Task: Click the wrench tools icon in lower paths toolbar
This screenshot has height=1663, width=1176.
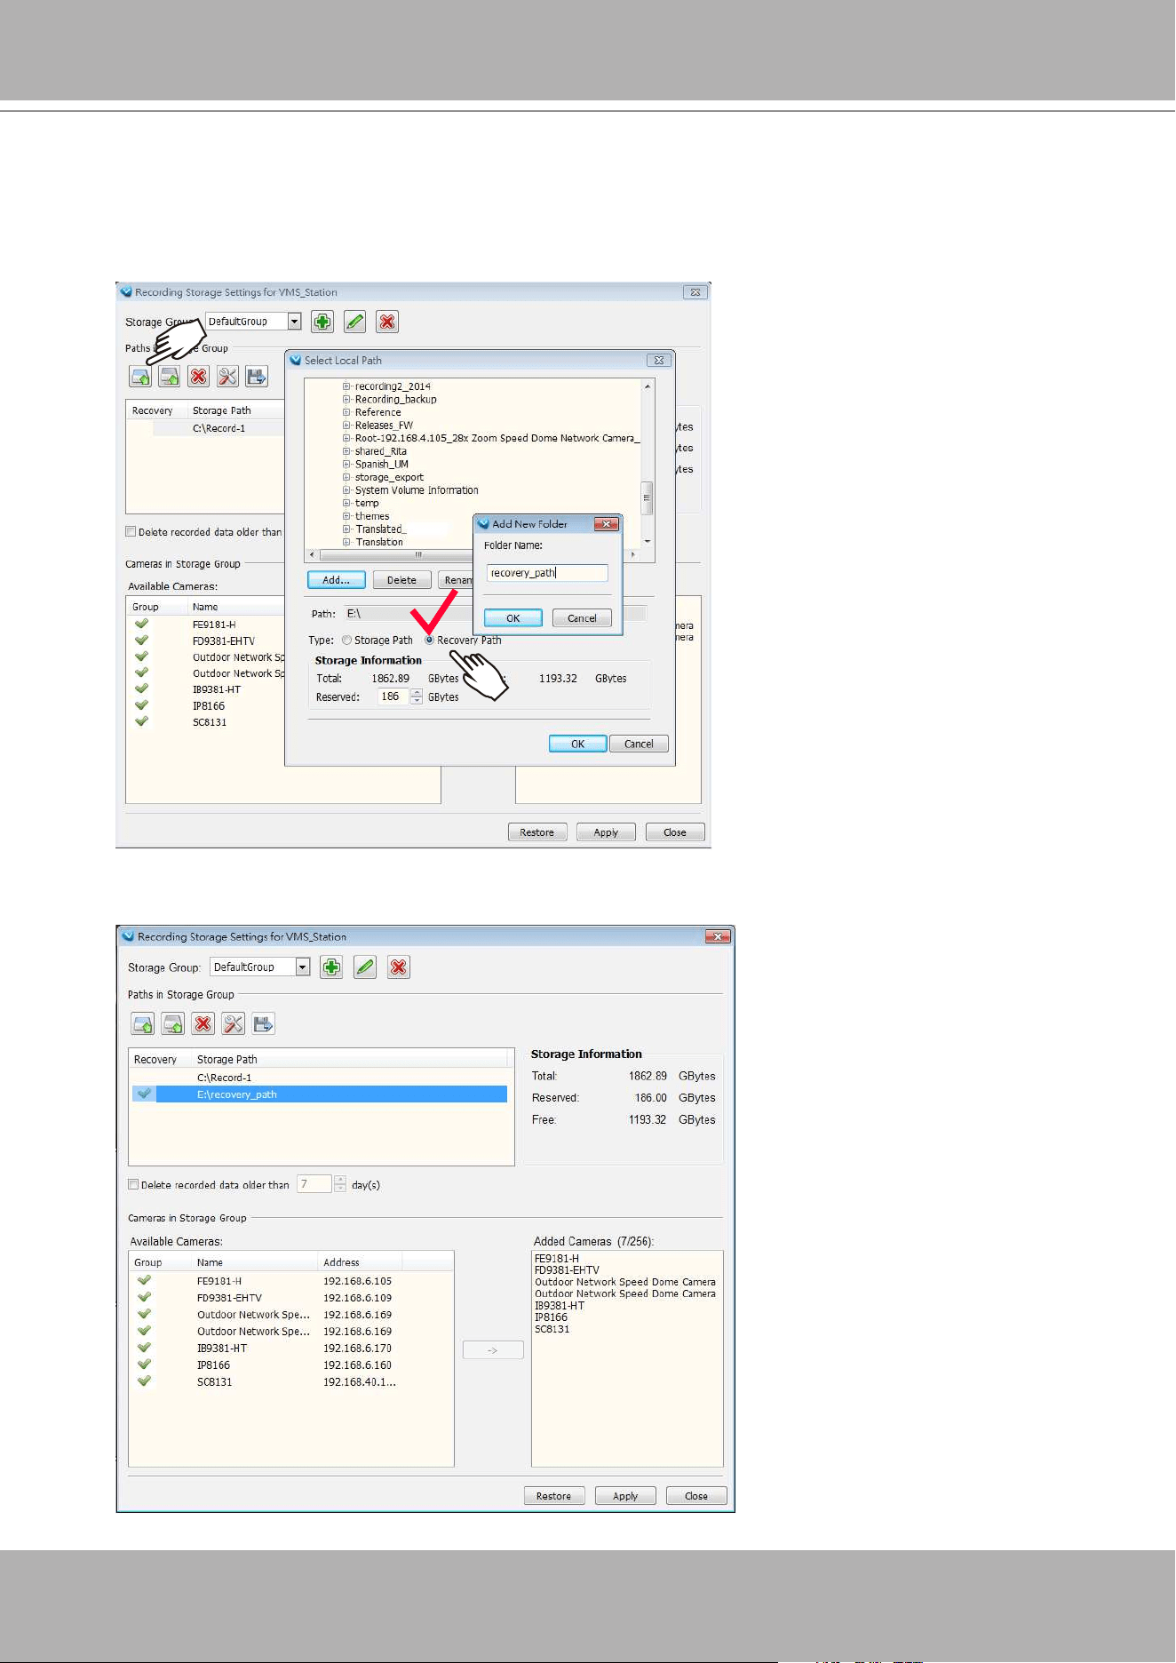Action: [x=234, y=1024]
